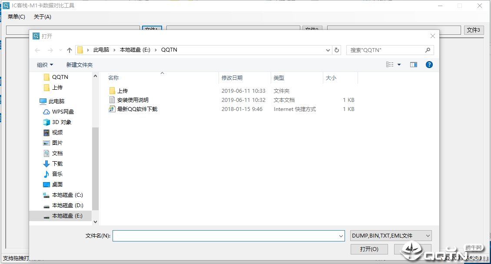This screenshot has height=264, width=491.
Task: Open recent locations dropdown arrow
Action: coord(60,50)
